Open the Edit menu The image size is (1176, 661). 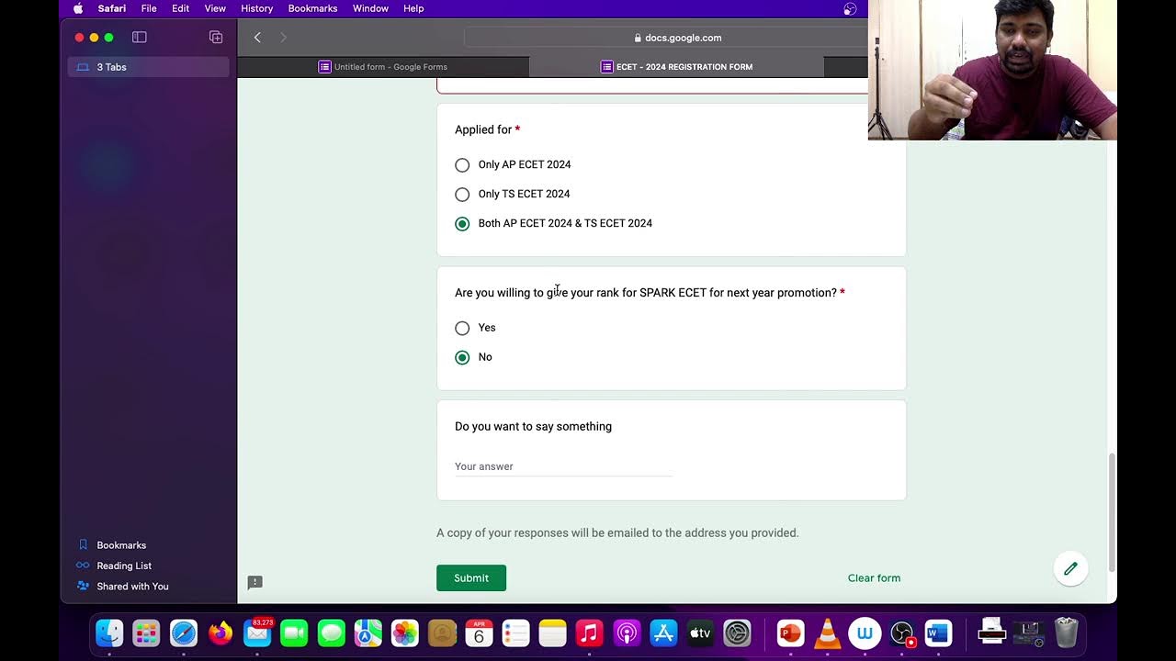[x=180, y=8]
